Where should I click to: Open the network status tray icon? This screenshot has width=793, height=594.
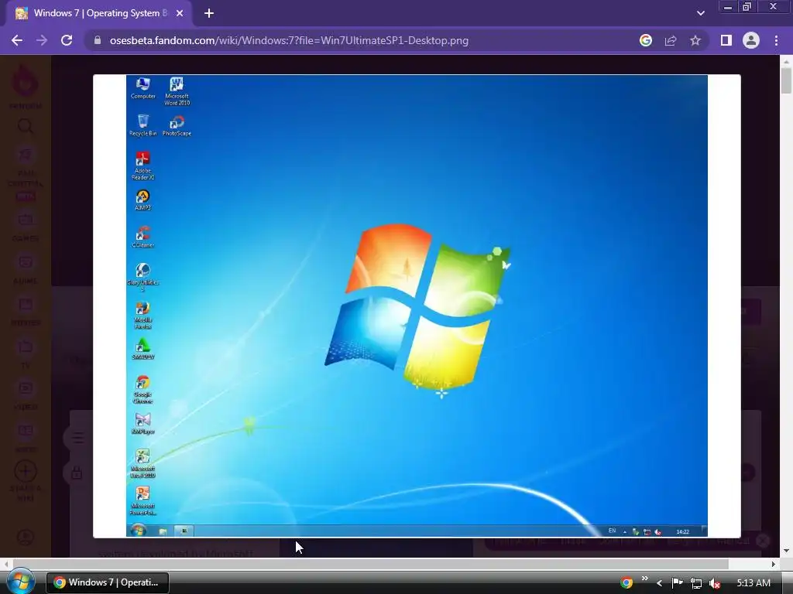[x=696, y=583]
